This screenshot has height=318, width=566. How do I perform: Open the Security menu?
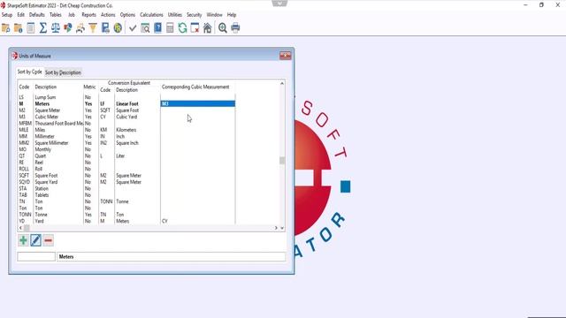point(195,15)
